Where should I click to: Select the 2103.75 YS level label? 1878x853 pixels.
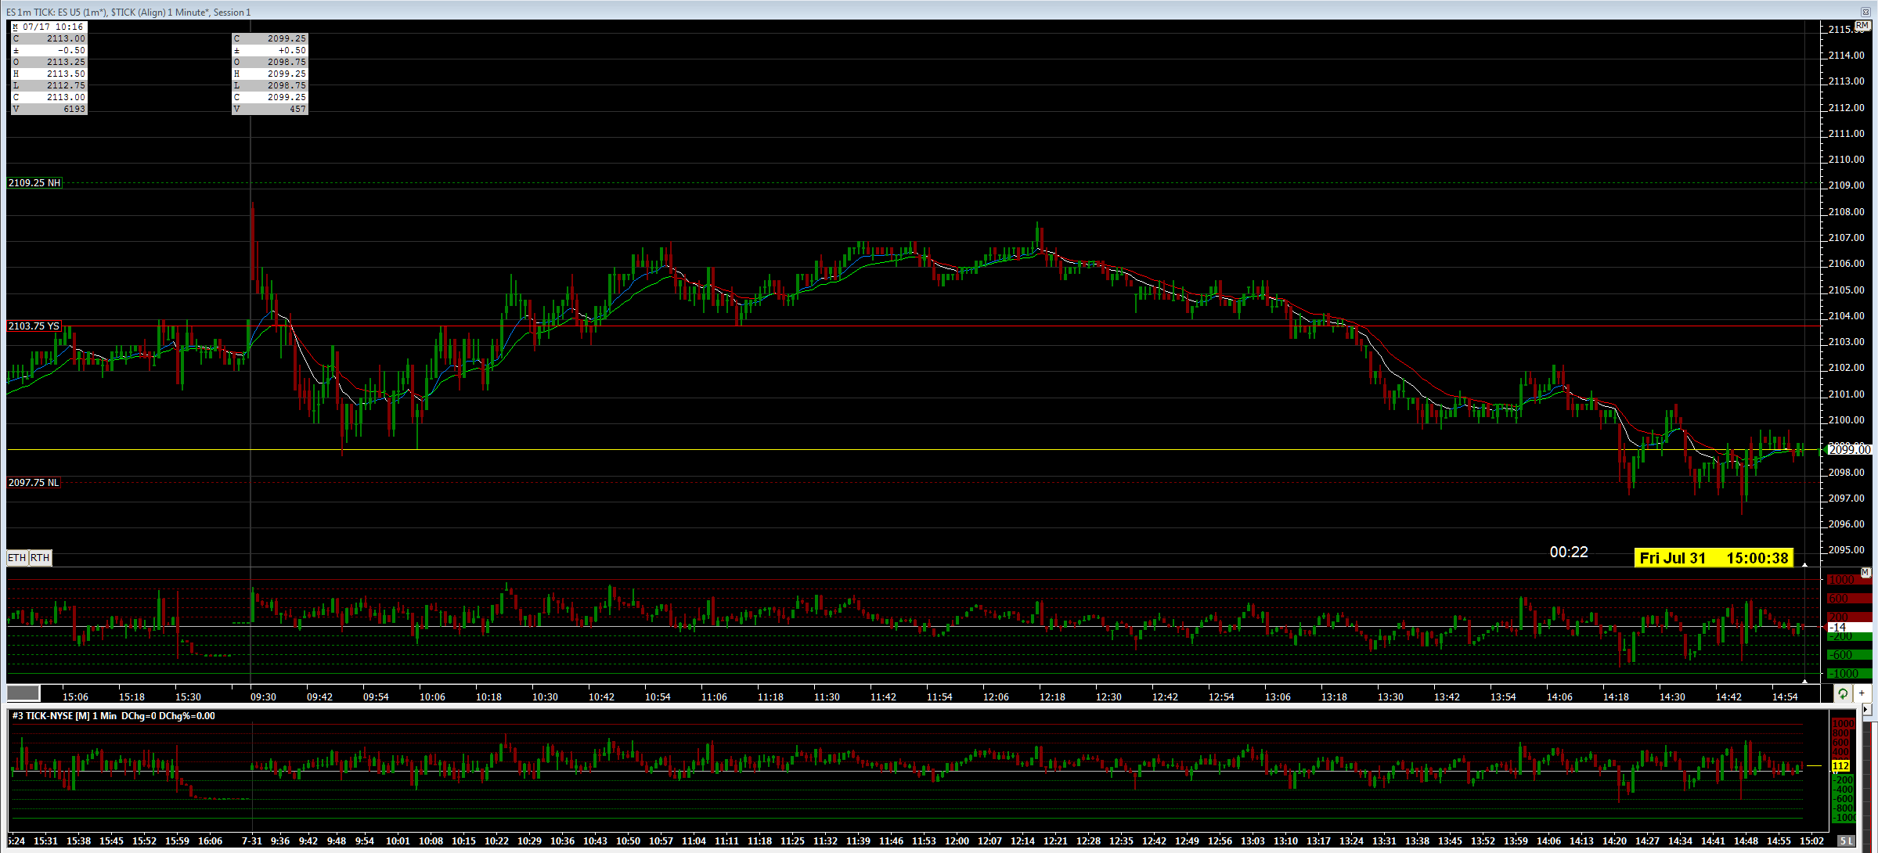(x=34, y=326)
